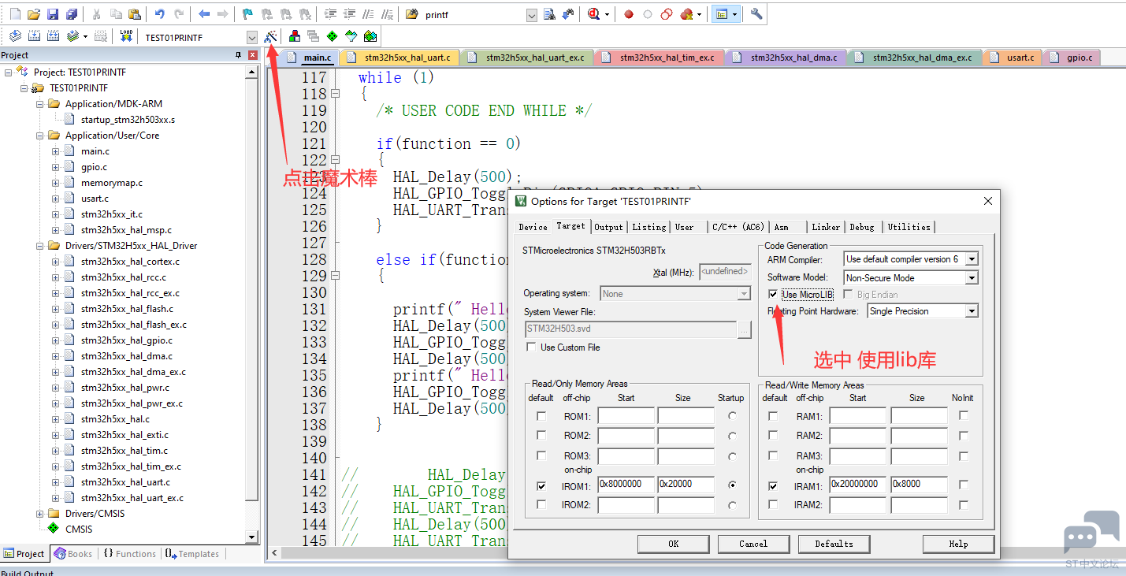
Task: Undo the last edit
Action: [160, 14]
